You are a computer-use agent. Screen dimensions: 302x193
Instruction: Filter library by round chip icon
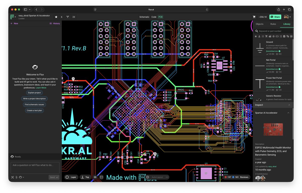tap(274, 37)
